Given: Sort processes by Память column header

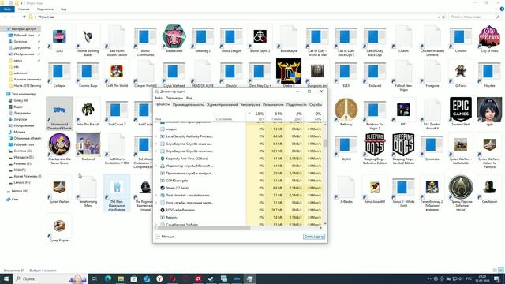Looking at the screenshot, I should click(275, 116).
